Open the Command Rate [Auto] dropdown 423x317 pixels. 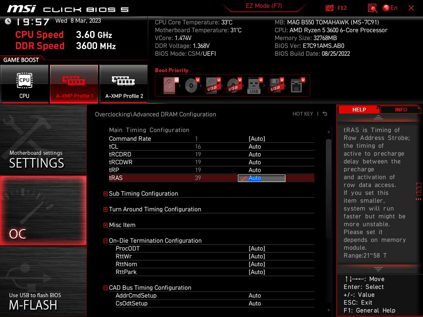257,139
